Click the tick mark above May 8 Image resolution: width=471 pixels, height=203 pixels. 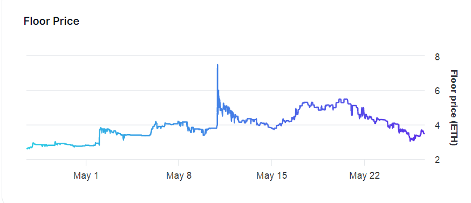coord(179,162)
